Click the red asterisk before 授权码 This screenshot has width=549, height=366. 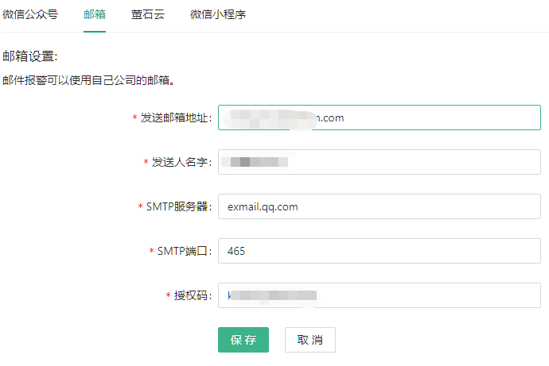[x=168, y=296]
